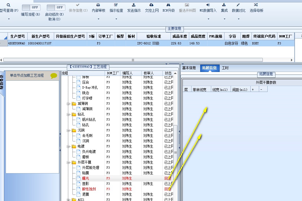Collapse the 减薄铜 folder node
The width and height of the screenshot is (302, 201).
point(68,104)
